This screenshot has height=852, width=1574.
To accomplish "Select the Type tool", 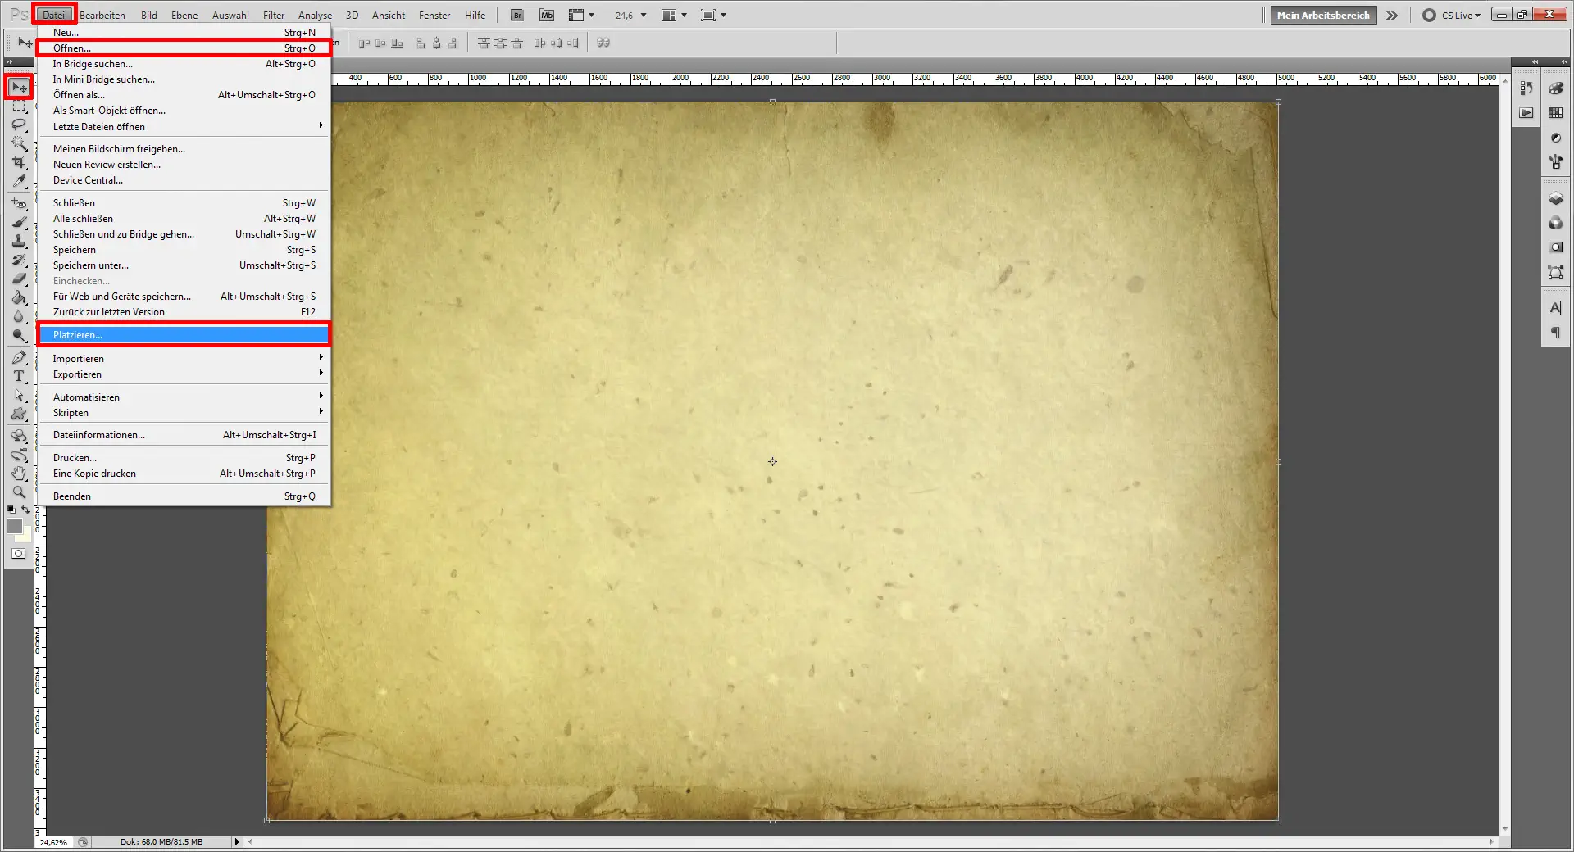I will tap(19, 377).
